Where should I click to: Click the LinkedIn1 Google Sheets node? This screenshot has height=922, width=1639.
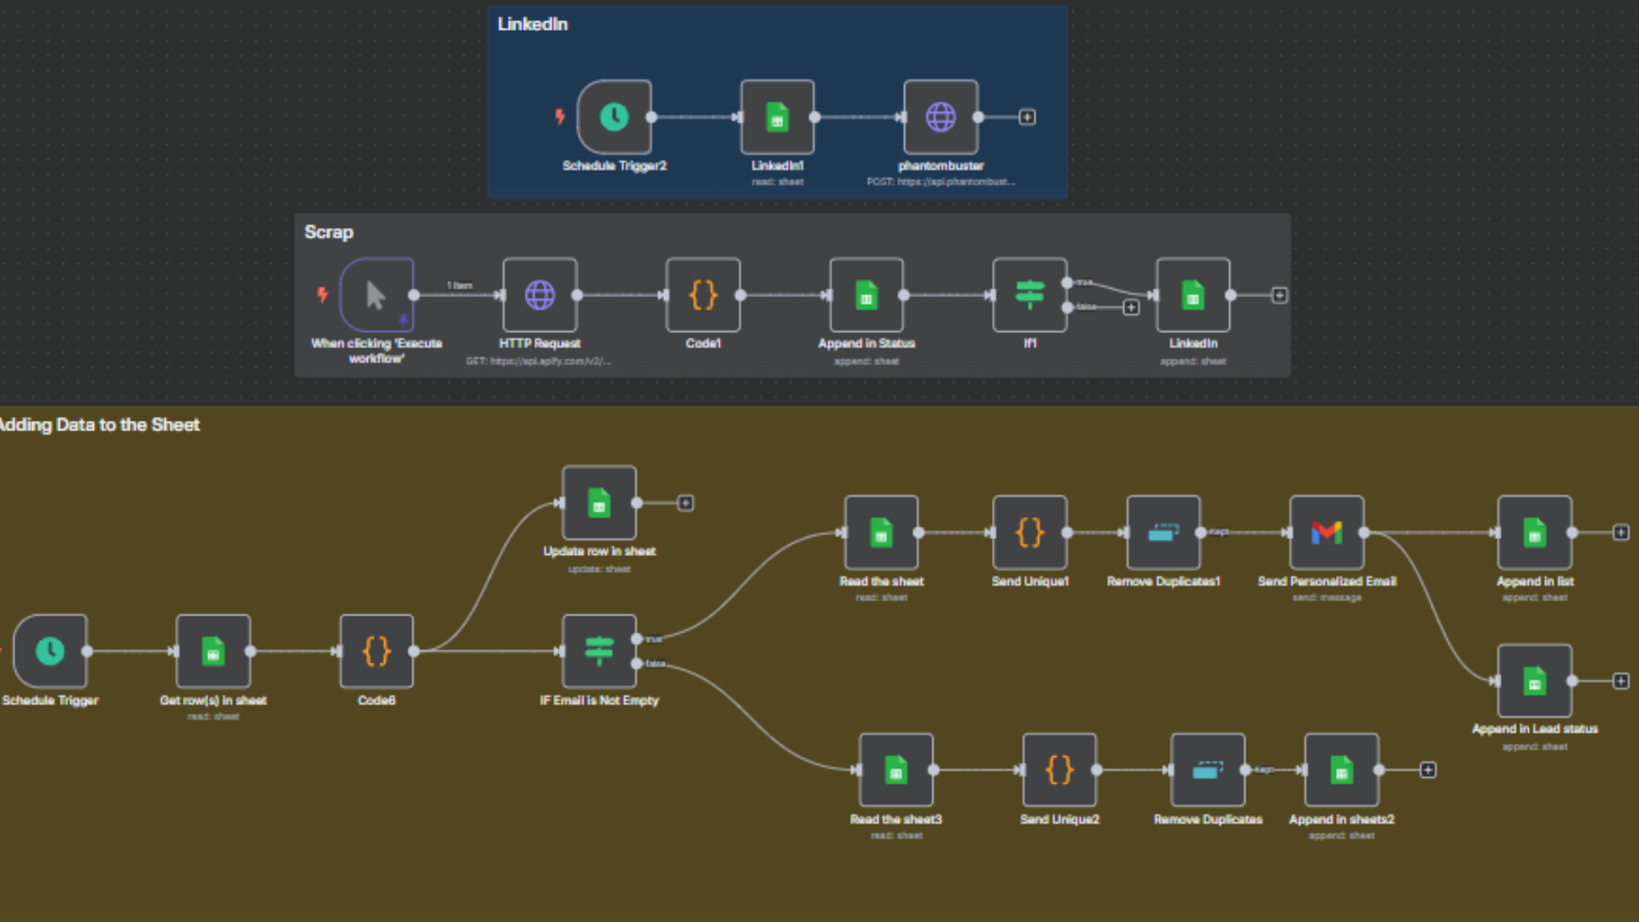777,117
